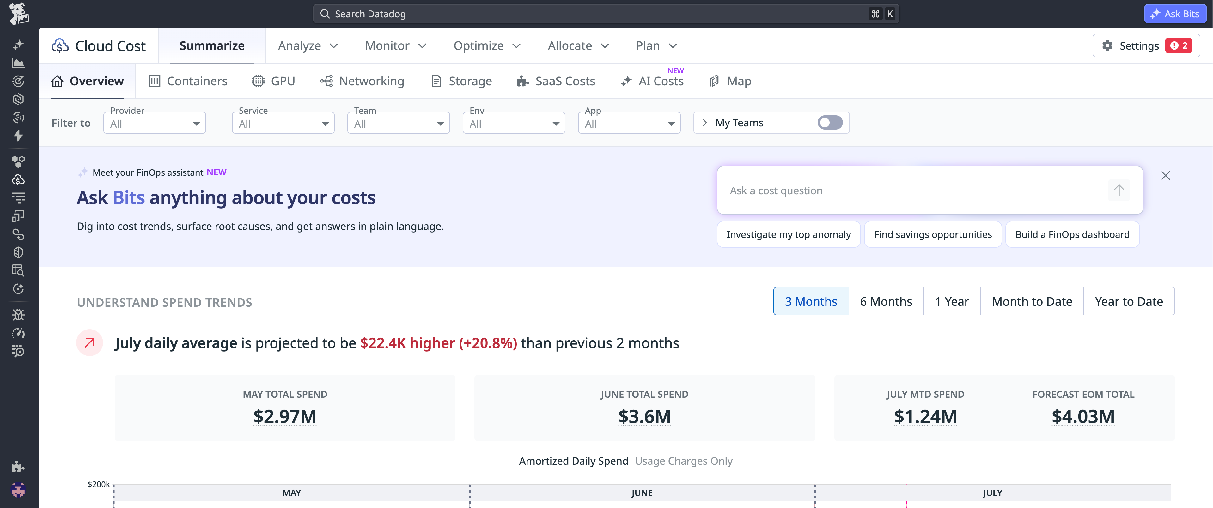
Task: Click the Cloud Cost dollar cloud header icon
Action: (x=60, y=46)
